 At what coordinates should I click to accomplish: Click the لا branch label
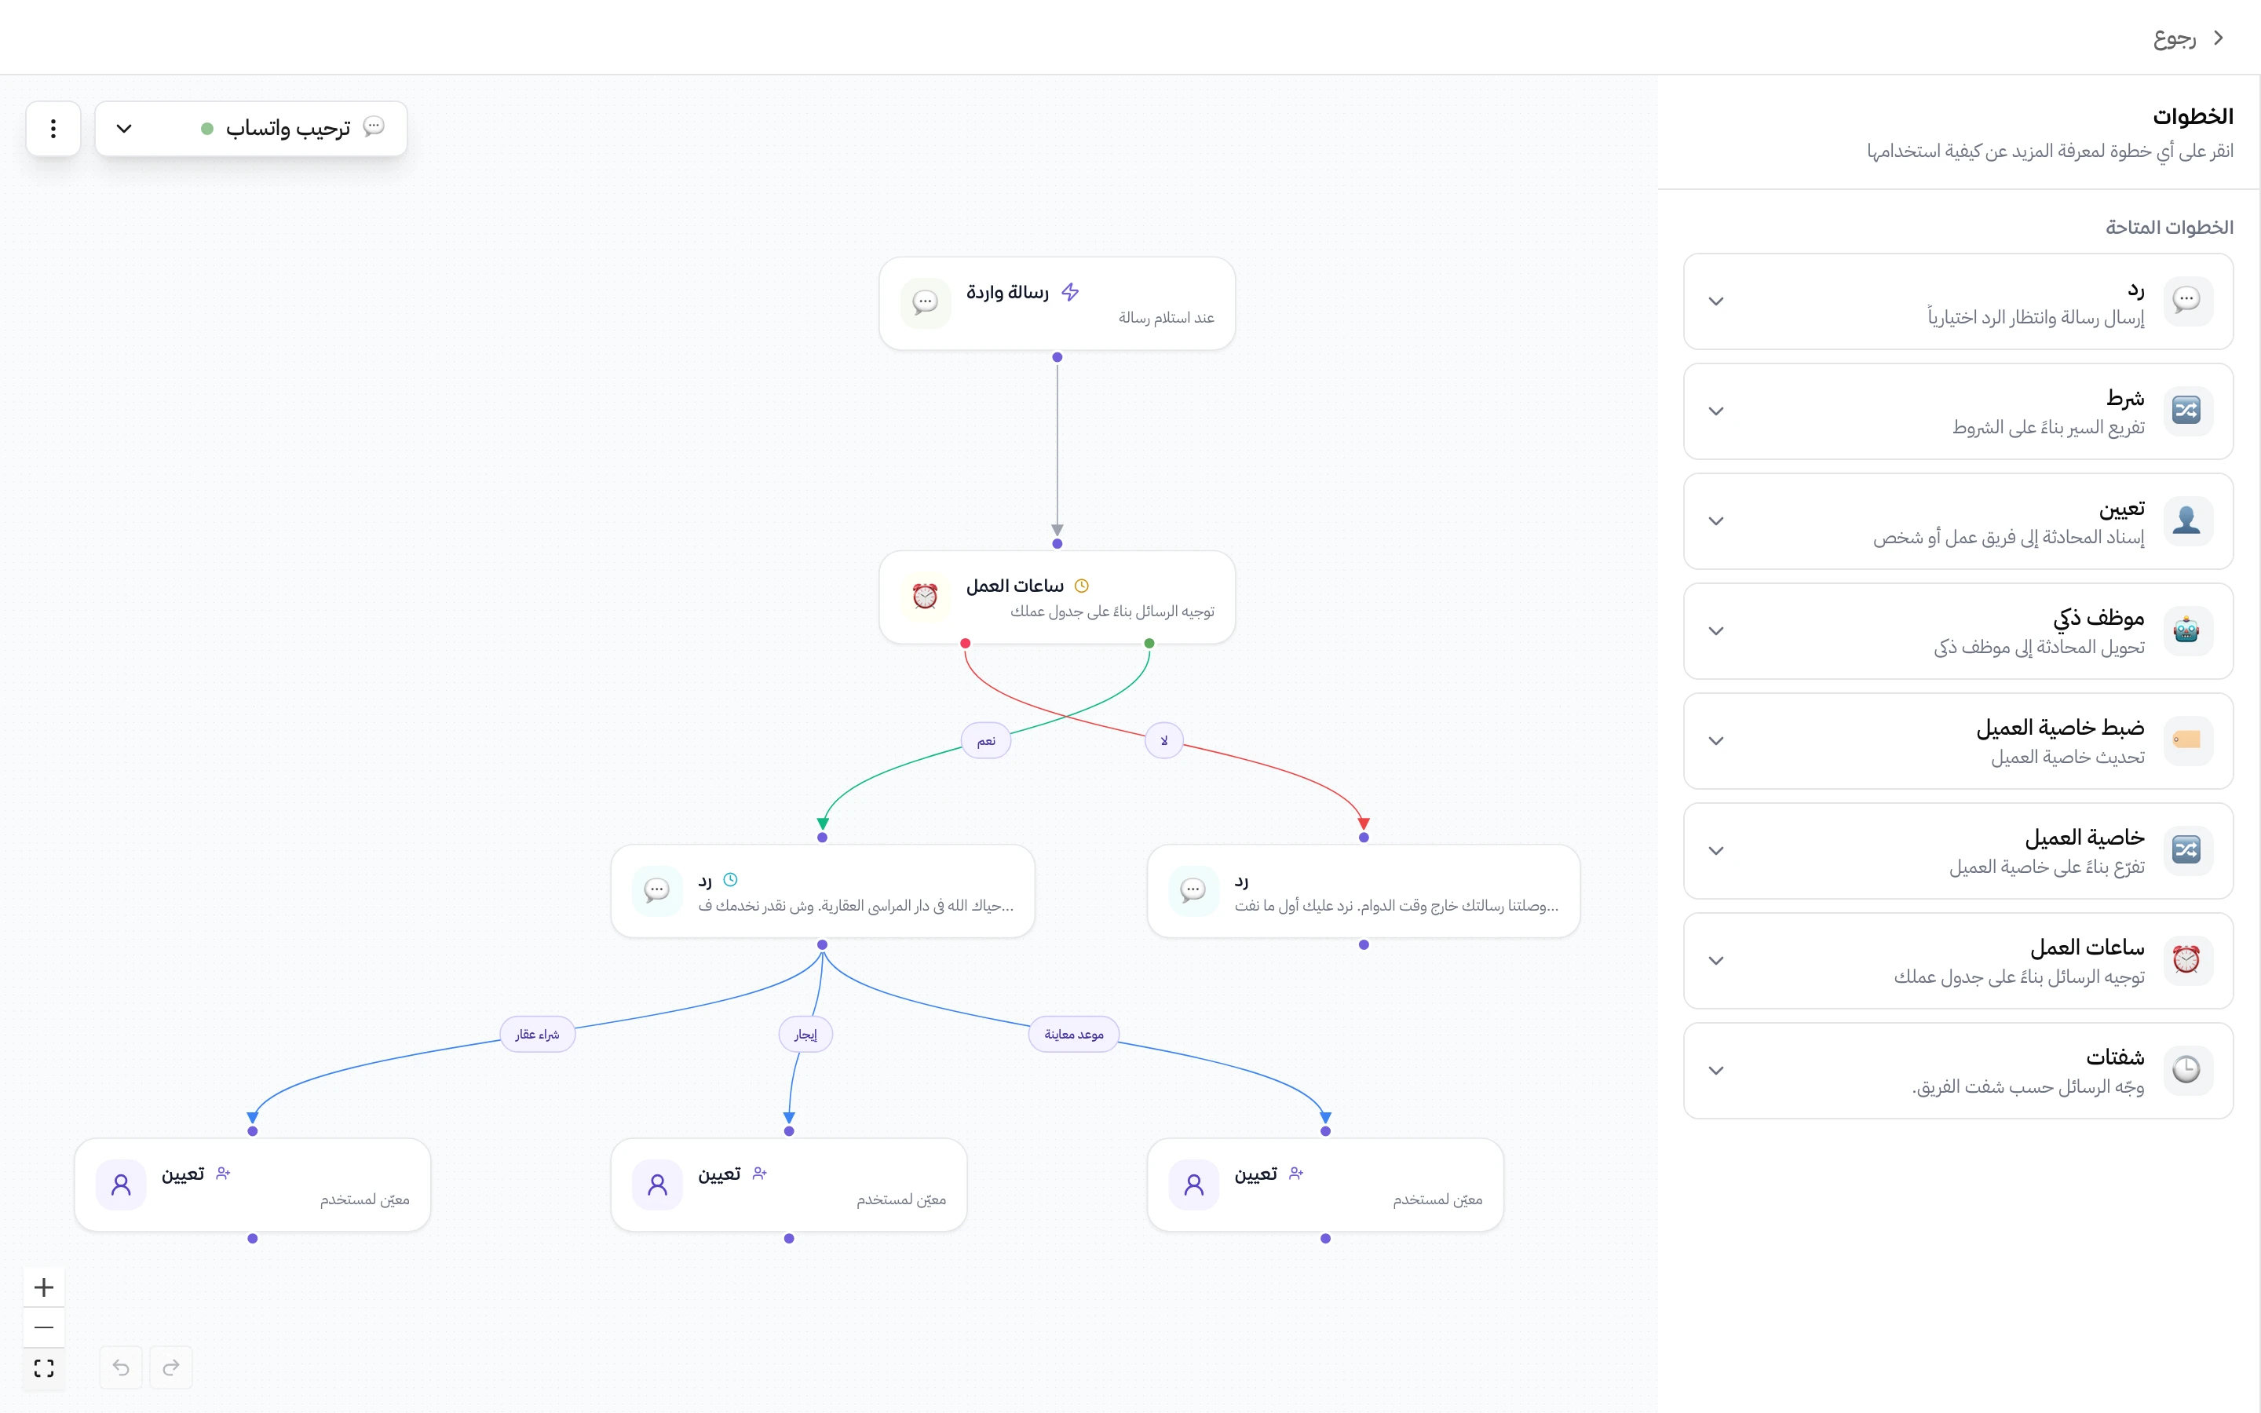pos(1164,741)
